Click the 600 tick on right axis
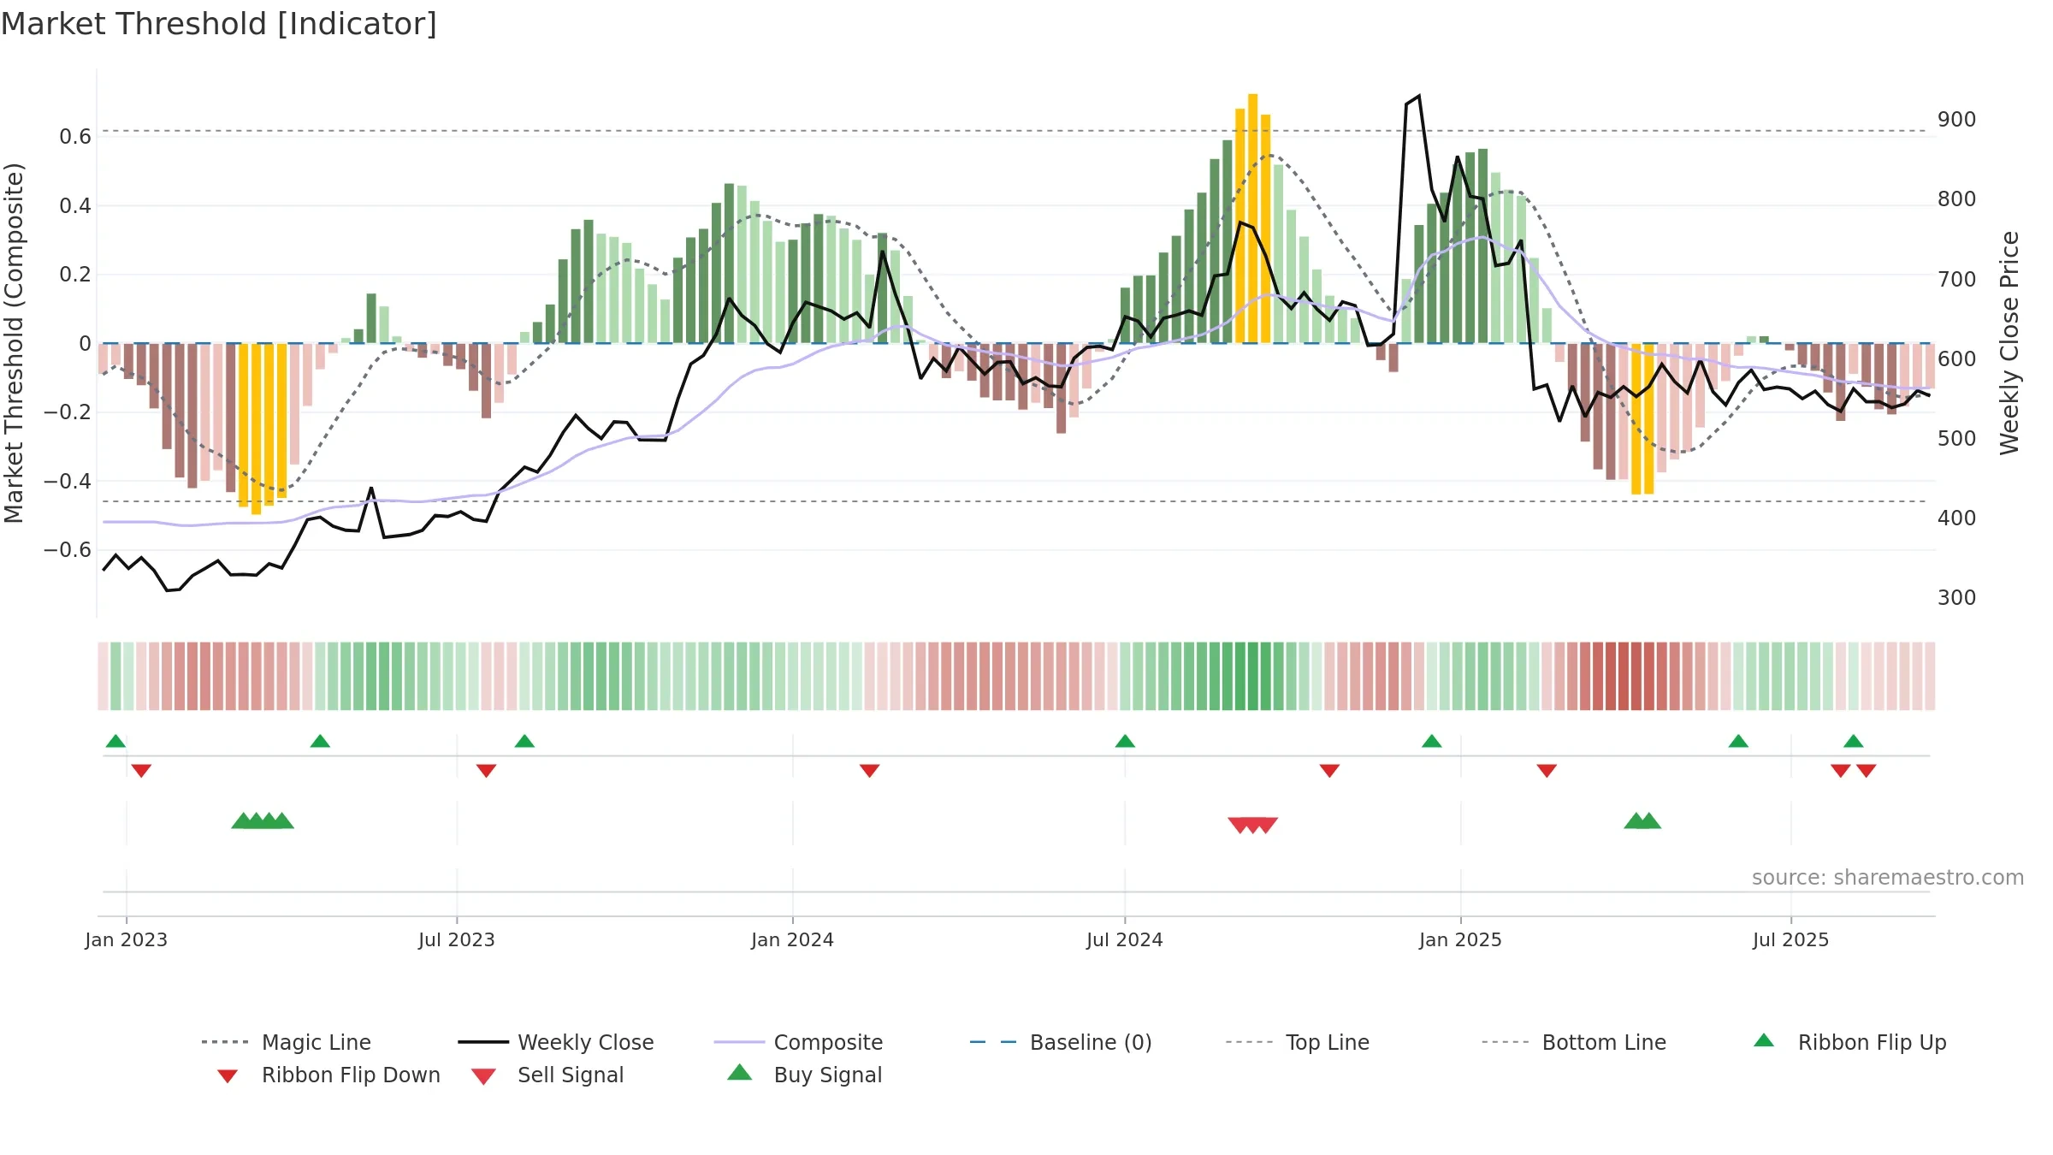The image size is (2053, 1155). coord(1957,359)
